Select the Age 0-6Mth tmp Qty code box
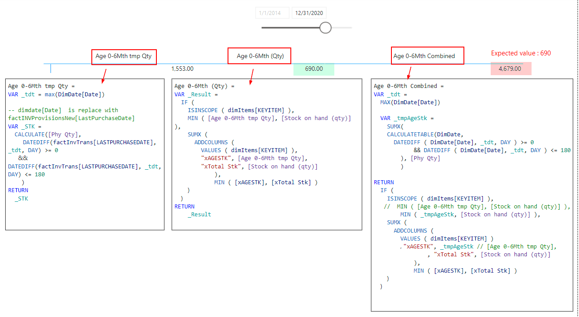Screen dimensions: 579x317 coord(85,154)
